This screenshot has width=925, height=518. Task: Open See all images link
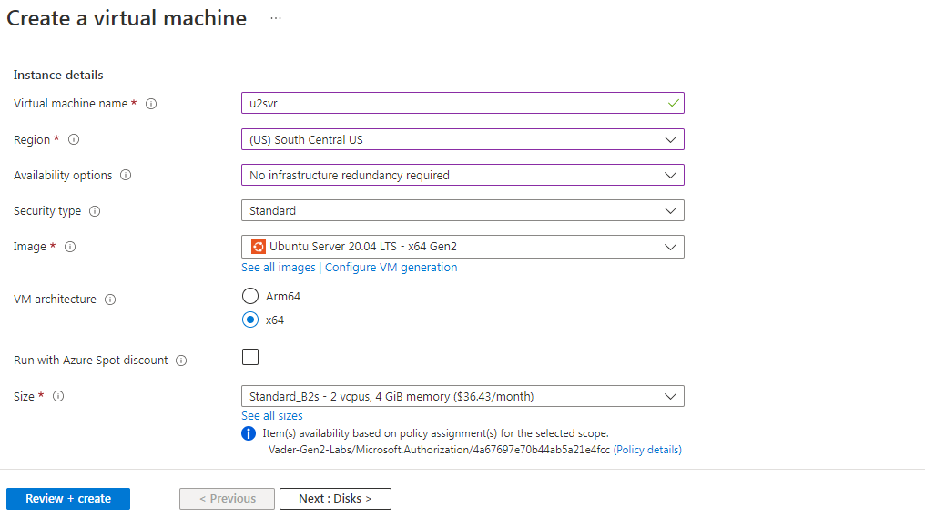pyautogui.click(x=279, y=268)
